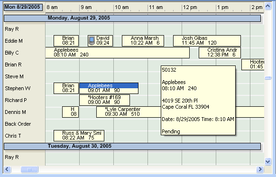This screenshot has height=177, width=276.
Task: Click the Monday, August 29, 2005 header bar
Action: (x=132, y=18)
